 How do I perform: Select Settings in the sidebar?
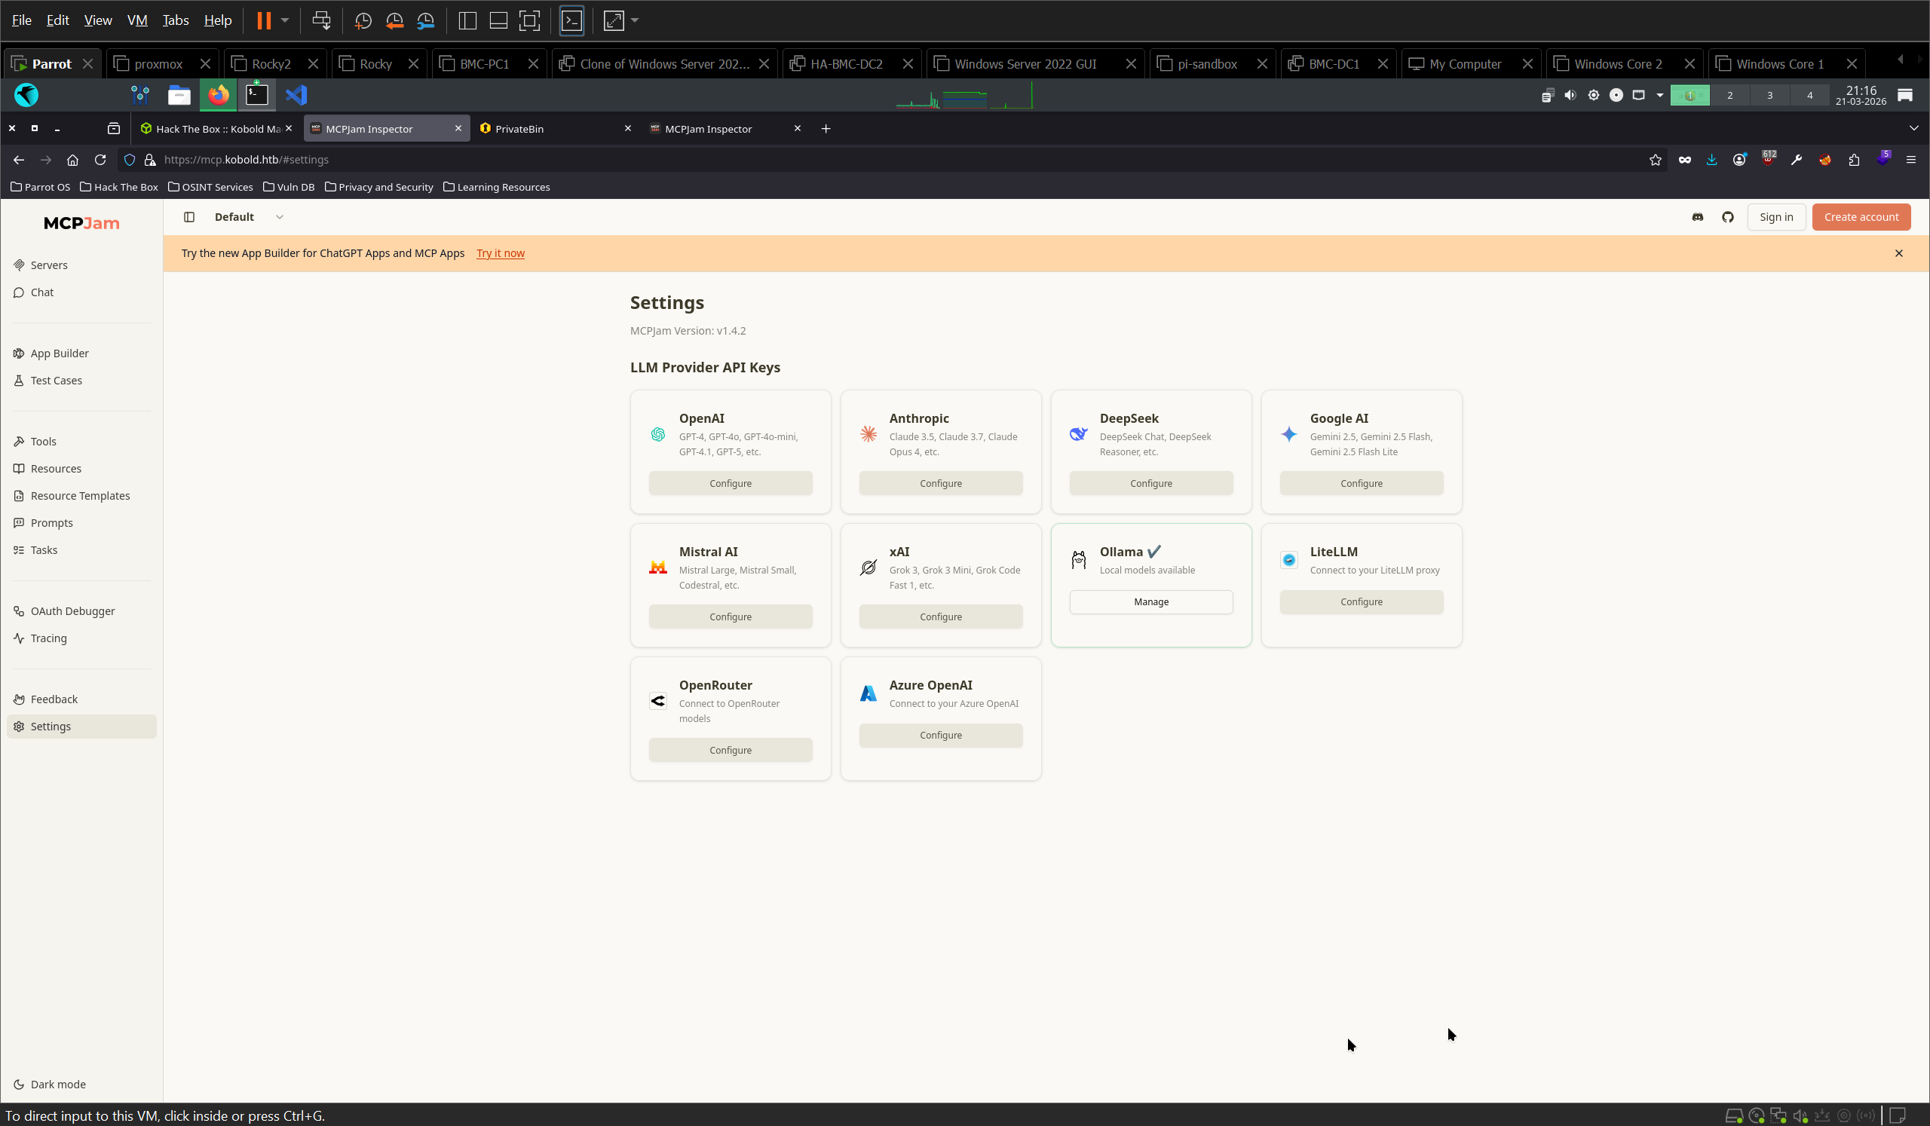tap(81, 727)
